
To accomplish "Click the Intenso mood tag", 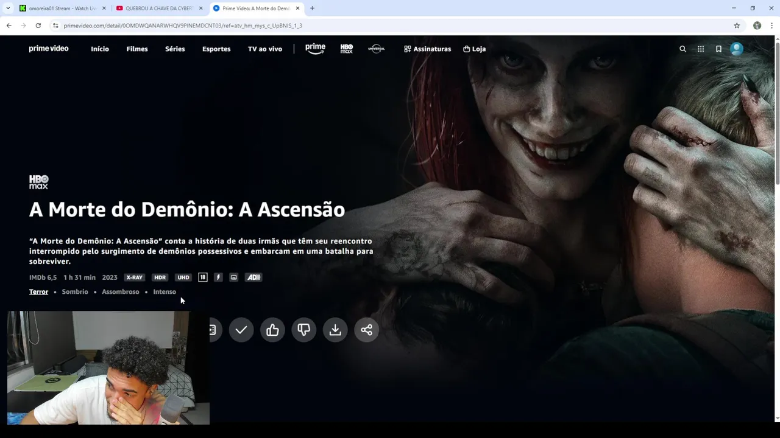I will [x=165, y=292].
